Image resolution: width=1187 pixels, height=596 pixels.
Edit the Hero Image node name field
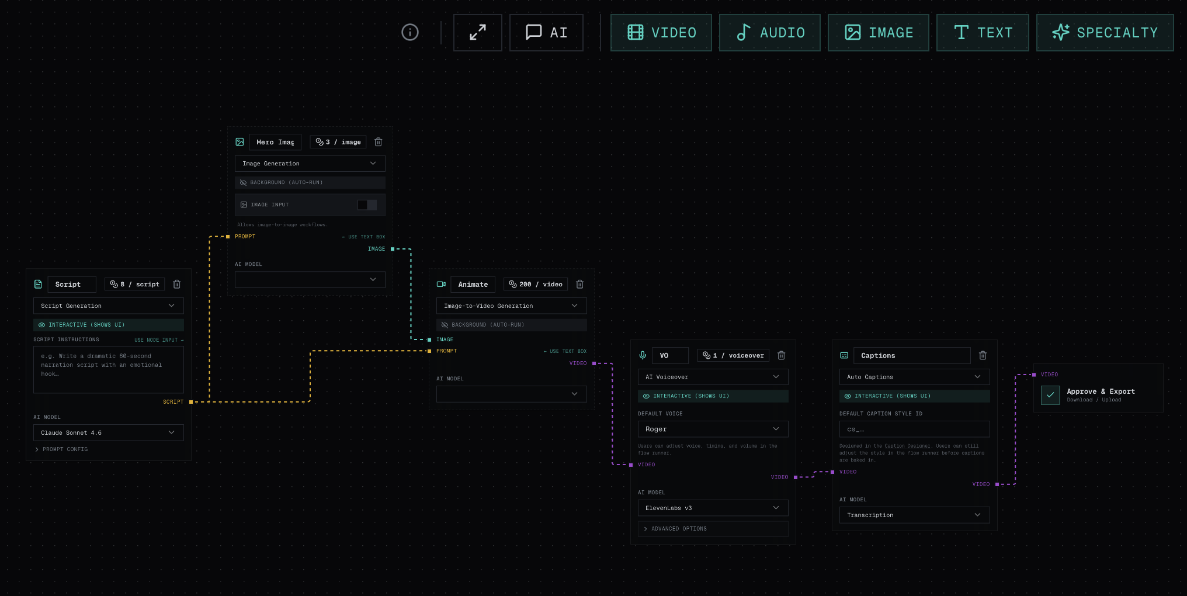275,142
